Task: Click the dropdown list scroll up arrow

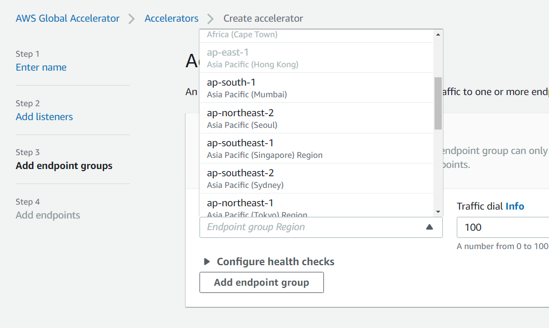Action: 438,34
